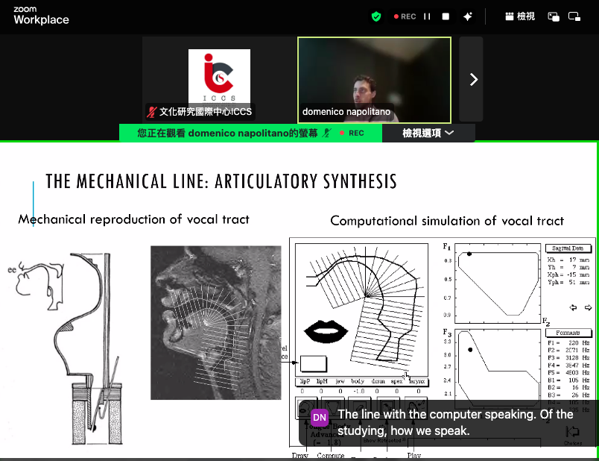Select domenico napolitano's video thumbnail
This screenshot has width=599, height=461.
point(374,80)
